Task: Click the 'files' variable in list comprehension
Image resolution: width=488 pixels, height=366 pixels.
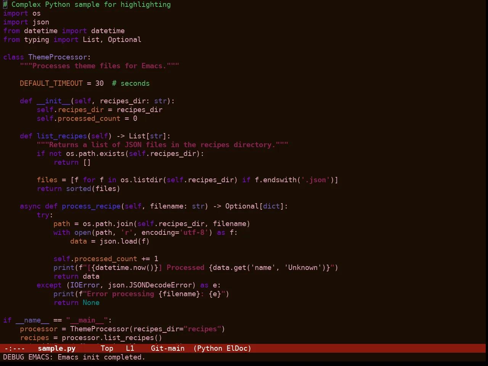Action: (47, 180)
